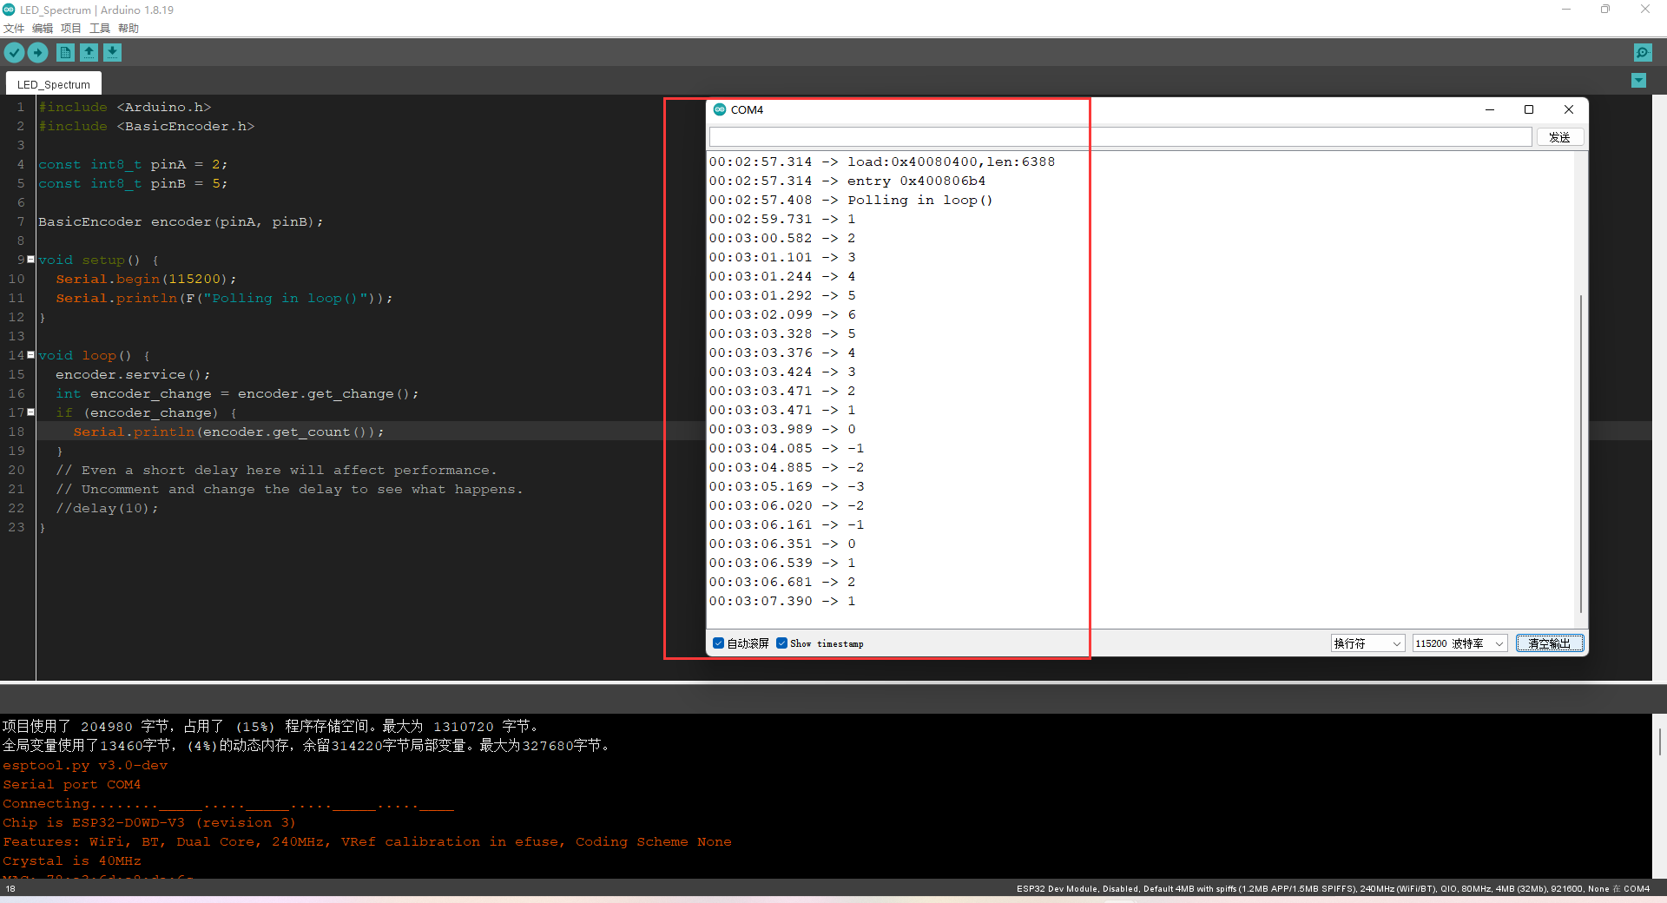Open the 项目 menu

click(x=71, y=29)
